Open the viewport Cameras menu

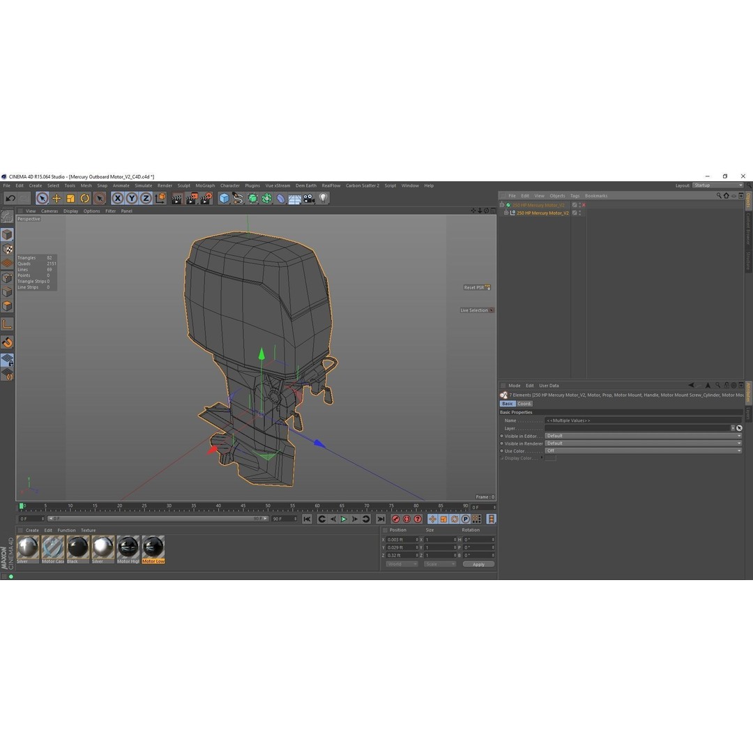tap(50, 211)
